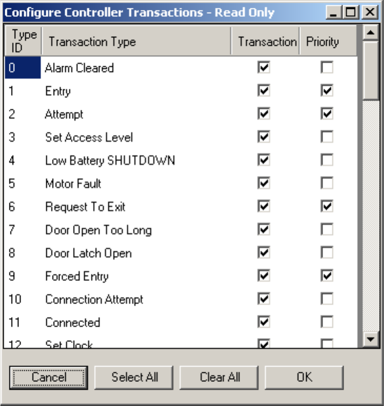Screen dimensions: 384x406
Task: Click the scrollbar up arrow
Action: (x=370, y=33)
